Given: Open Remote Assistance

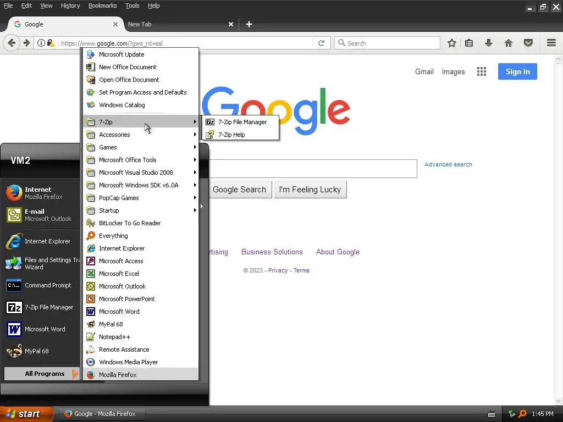Looking at the screenshot, I should (141, 349).
